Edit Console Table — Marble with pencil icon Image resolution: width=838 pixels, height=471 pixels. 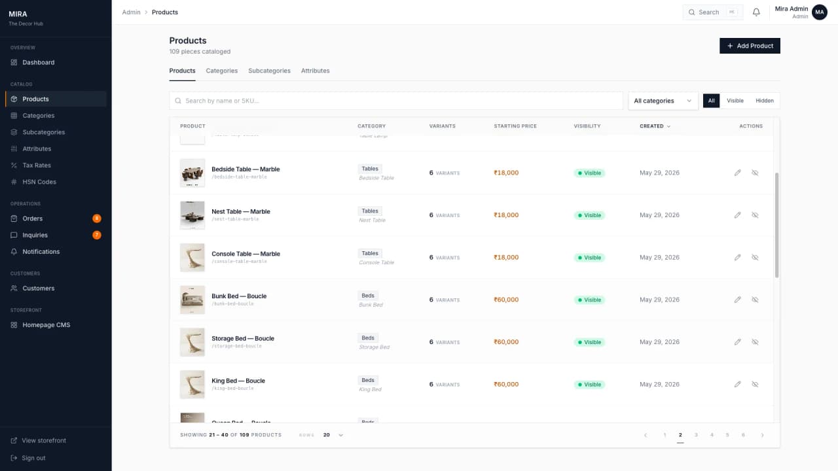pos(738,258)
